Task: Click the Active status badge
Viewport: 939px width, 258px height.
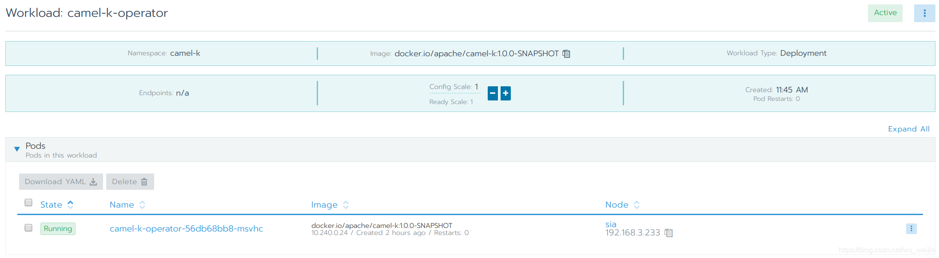Action: [x=885, y=13]
